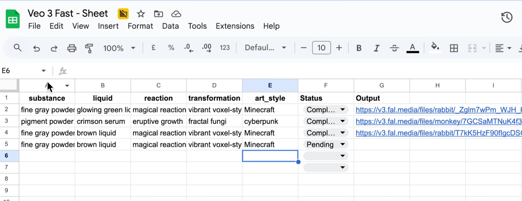
Task: Click the borders grid icon
Action: click(454, 48)
